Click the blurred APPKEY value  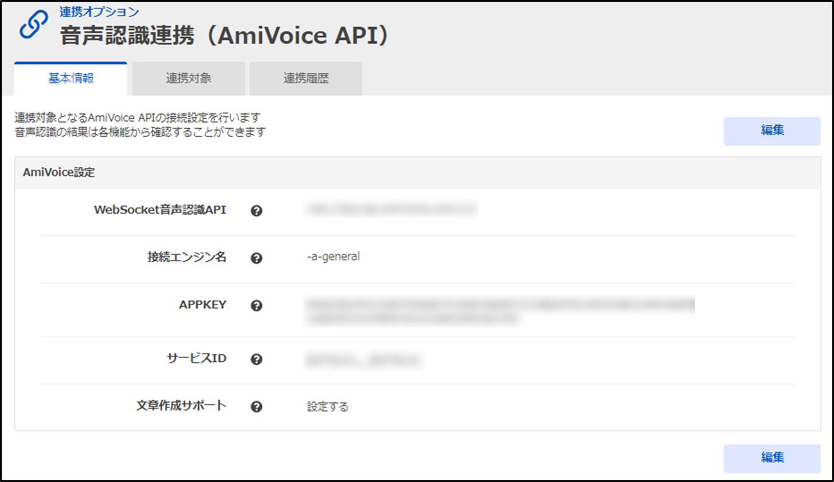500,311
